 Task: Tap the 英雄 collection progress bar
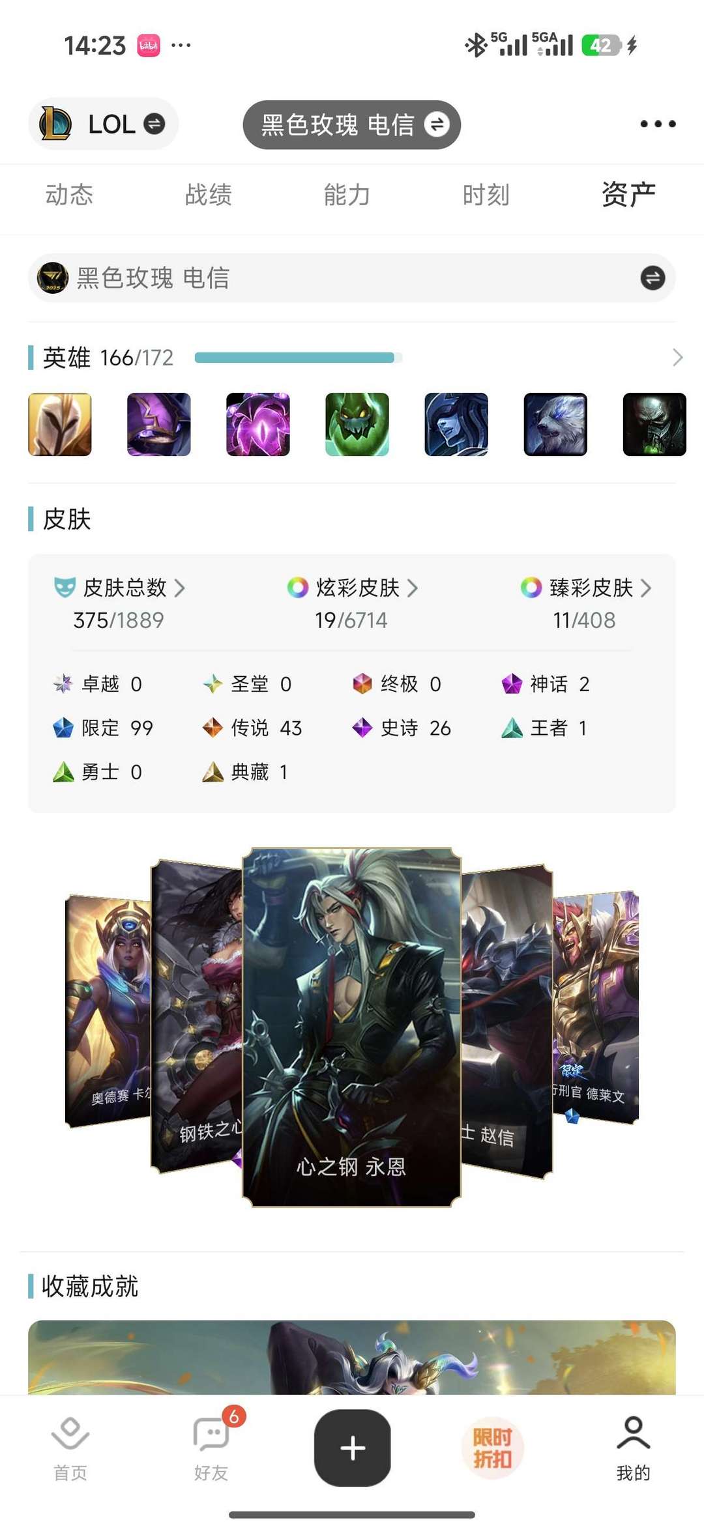pos(299,357)
